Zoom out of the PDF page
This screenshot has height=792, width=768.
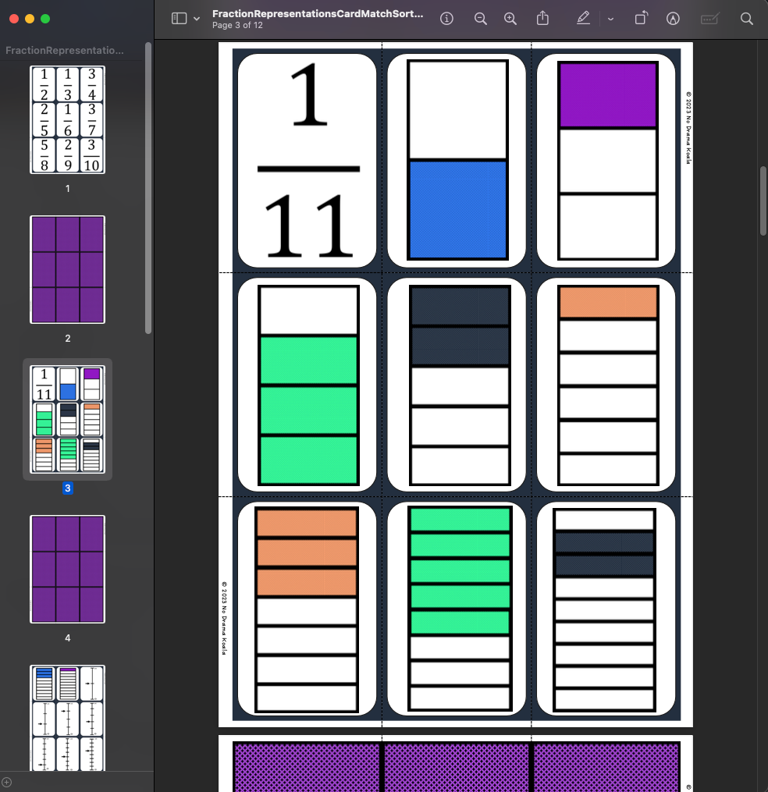point(480,18)
